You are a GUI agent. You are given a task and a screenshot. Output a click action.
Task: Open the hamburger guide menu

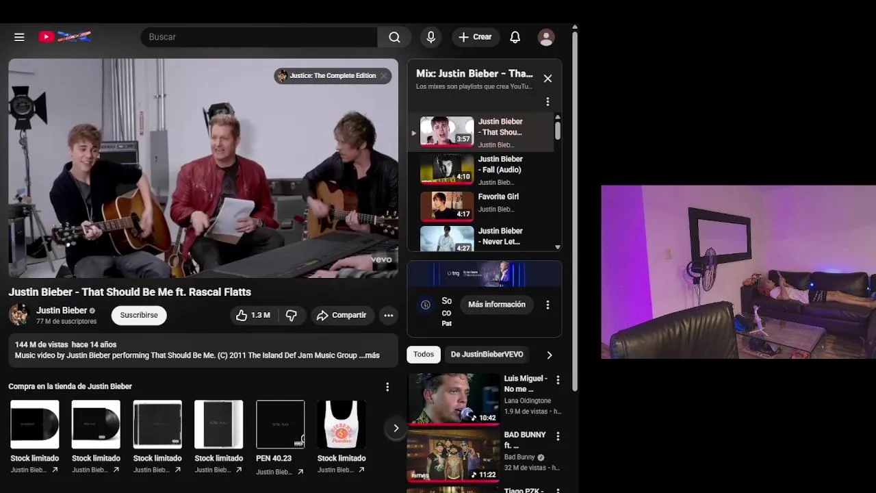point(19,37)
